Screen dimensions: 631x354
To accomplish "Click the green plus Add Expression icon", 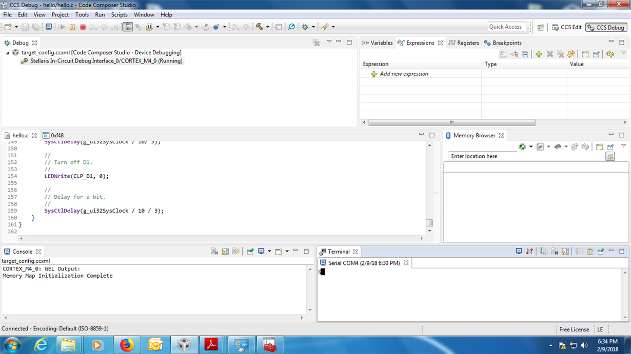I will click(539, 54).
